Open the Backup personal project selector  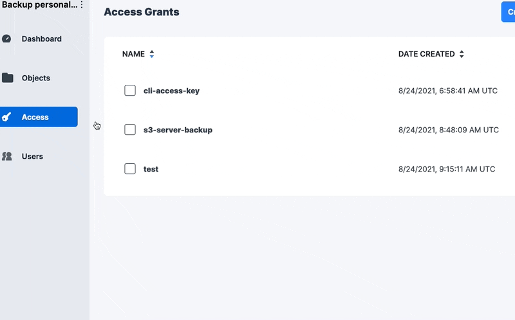(x=39, y=4)
